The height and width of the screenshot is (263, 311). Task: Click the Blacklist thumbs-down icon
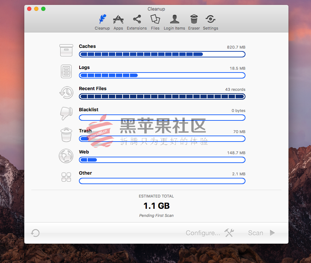[x=66, y=113]
